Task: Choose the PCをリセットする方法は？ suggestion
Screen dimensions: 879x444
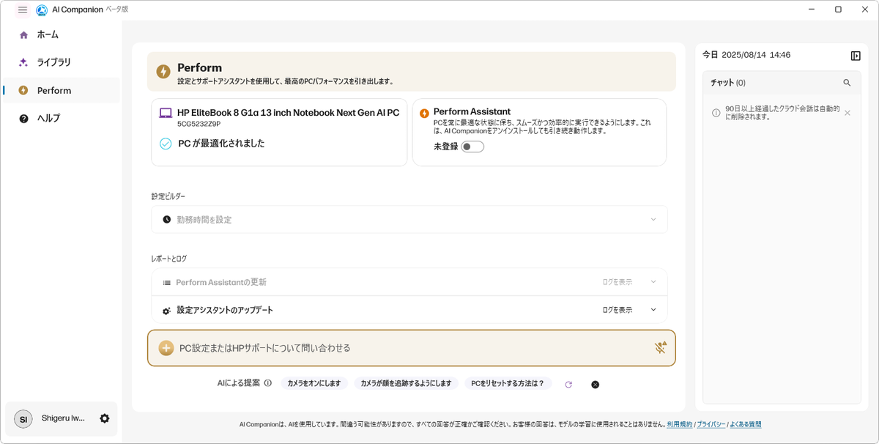Action: coord(508,383)
